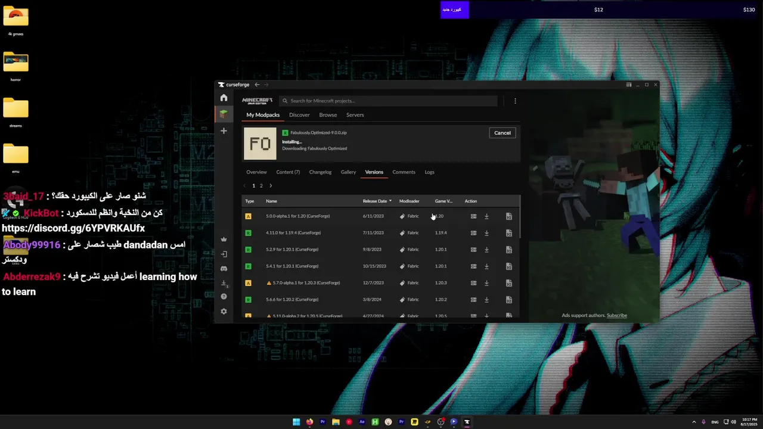Click the versions list vertical scrollbar

(520, 217)
